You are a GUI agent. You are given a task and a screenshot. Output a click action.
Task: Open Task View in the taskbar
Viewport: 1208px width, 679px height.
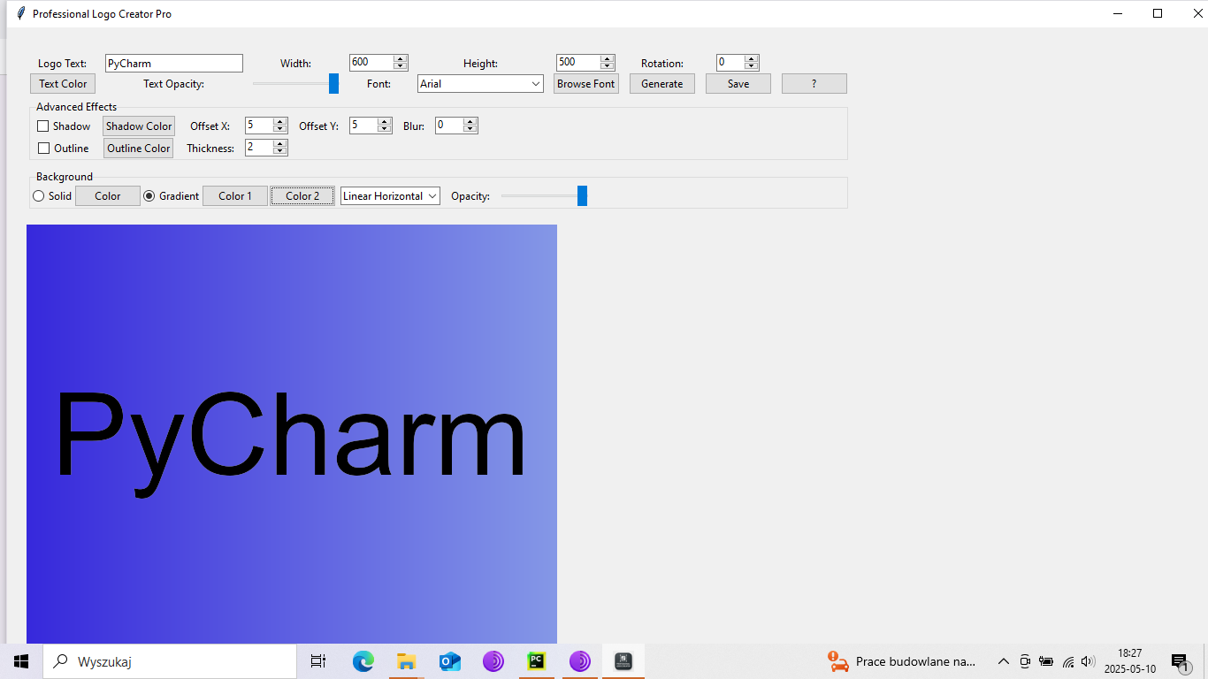tap(318, 661)
